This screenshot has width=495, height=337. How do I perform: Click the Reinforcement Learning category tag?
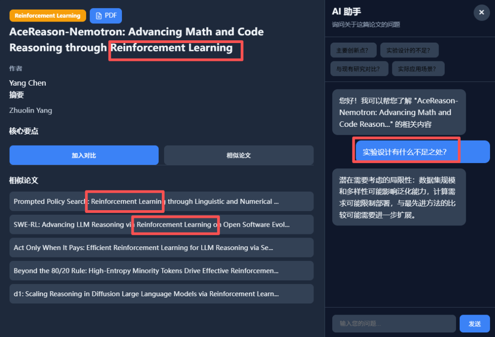click(48, 16)
